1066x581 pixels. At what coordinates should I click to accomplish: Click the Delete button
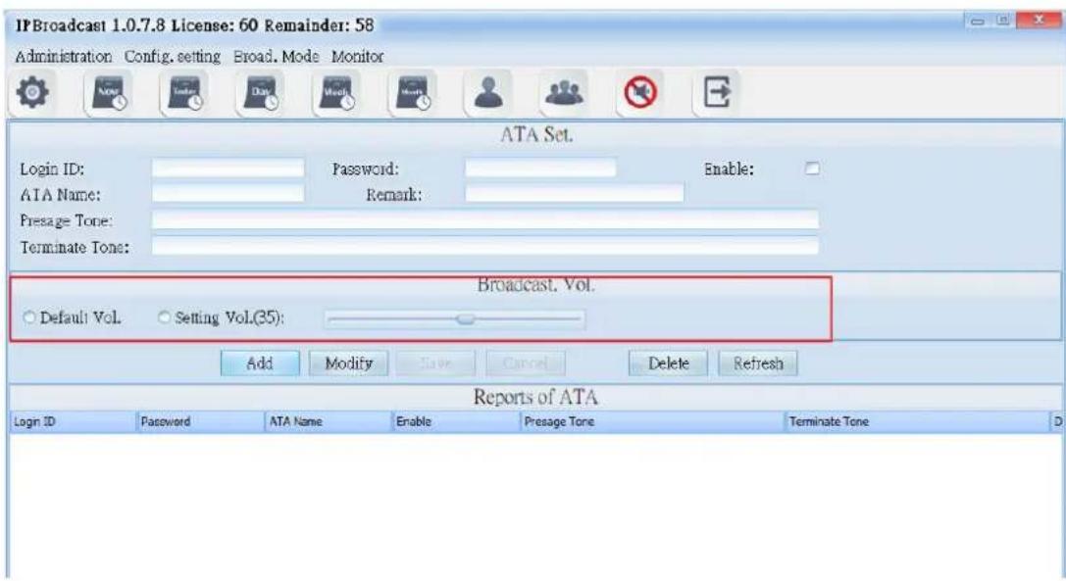click(x=668, y=363)
